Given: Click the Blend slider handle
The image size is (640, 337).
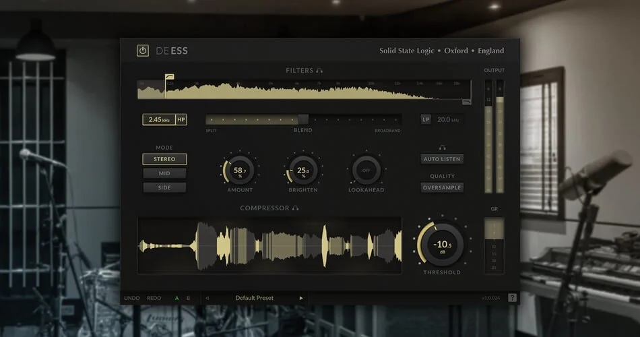Looking at the screenshot, I should click(303, 119).
